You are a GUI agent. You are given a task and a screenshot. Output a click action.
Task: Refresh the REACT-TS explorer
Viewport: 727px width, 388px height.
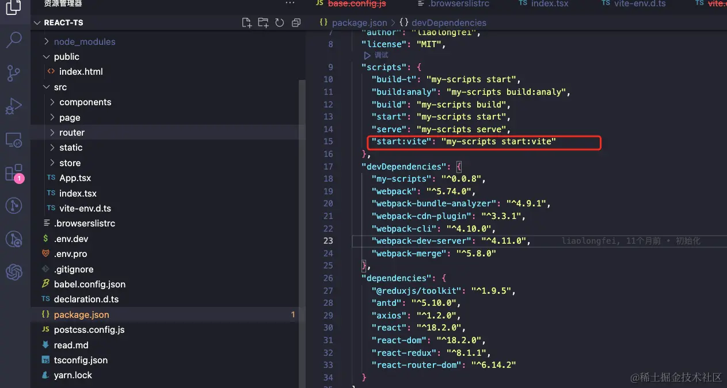(280, 23)
